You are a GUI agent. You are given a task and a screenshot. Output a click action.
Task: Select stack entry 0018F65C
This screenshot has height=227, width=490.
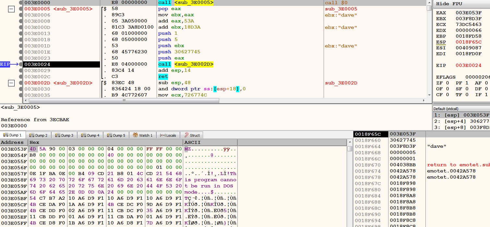click(422, 134)
